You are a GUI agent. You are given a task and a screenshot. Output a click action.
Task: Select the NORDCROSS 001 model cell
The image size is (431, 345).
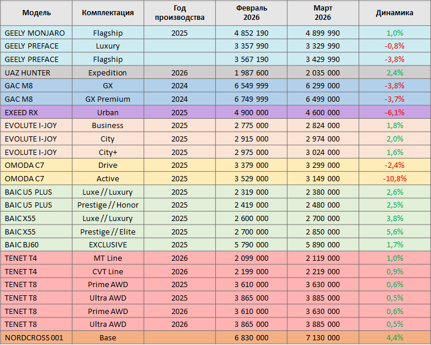click(x=34, y=337)
